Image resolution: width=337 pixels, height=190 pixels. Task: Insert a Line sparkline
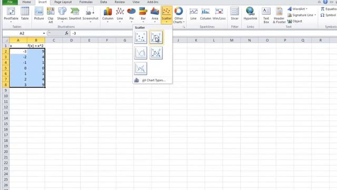click(x=193, y=14)
